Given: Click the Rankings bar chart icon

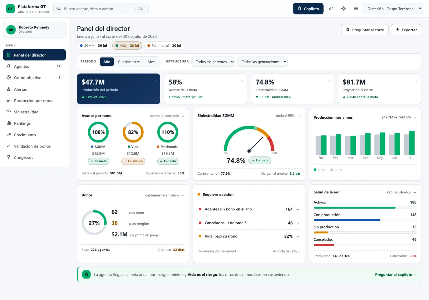Looking at the screenshot, I should coord(9,123).
